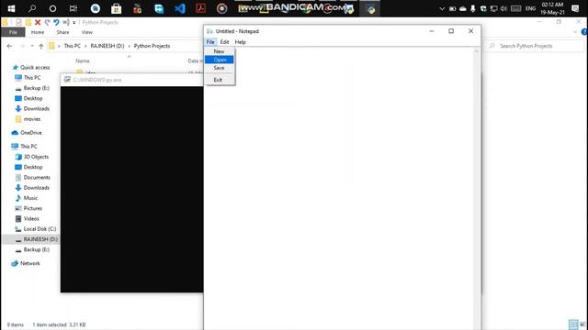Open the Notepad Help menu
Image resolution: width=588 pixels, height=330 pixels.
coord(240,42)
